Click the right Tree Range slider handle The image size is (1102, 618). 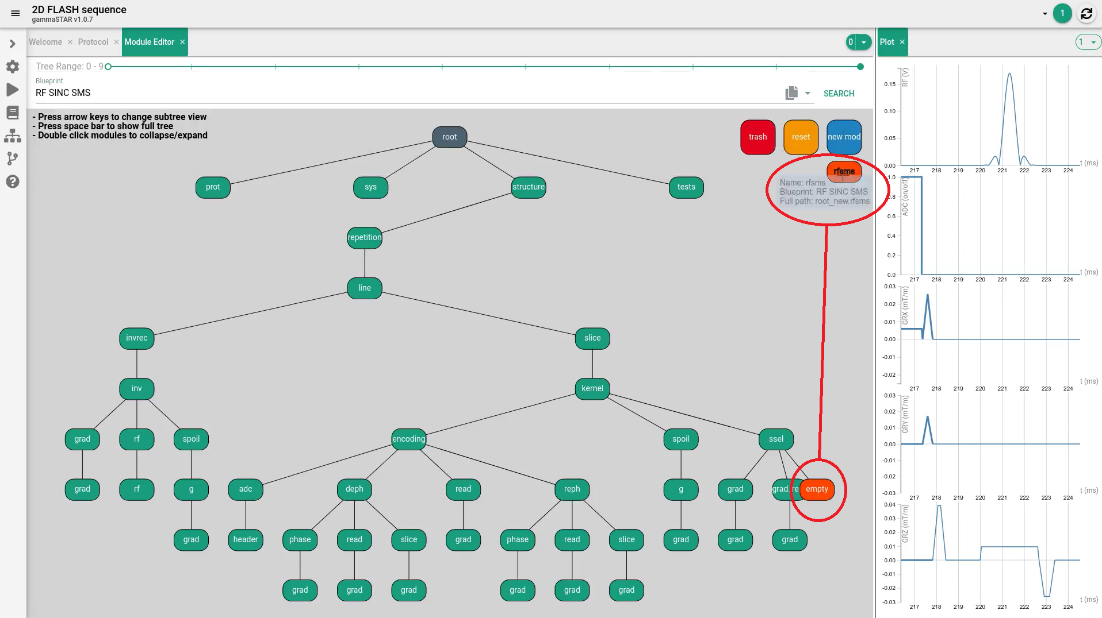(860, 67)
